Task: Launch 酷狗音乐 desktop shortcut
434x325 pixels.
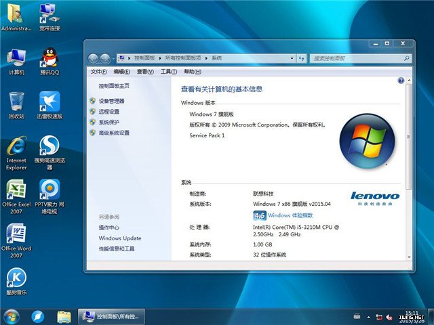Action: pos(16,282)
